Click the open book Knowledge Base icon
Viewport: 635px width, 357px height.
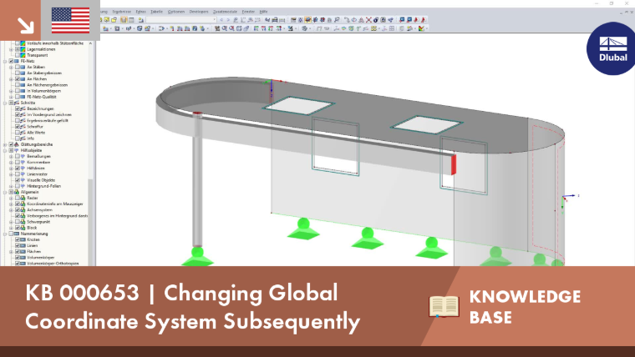(x=444, y=306)
